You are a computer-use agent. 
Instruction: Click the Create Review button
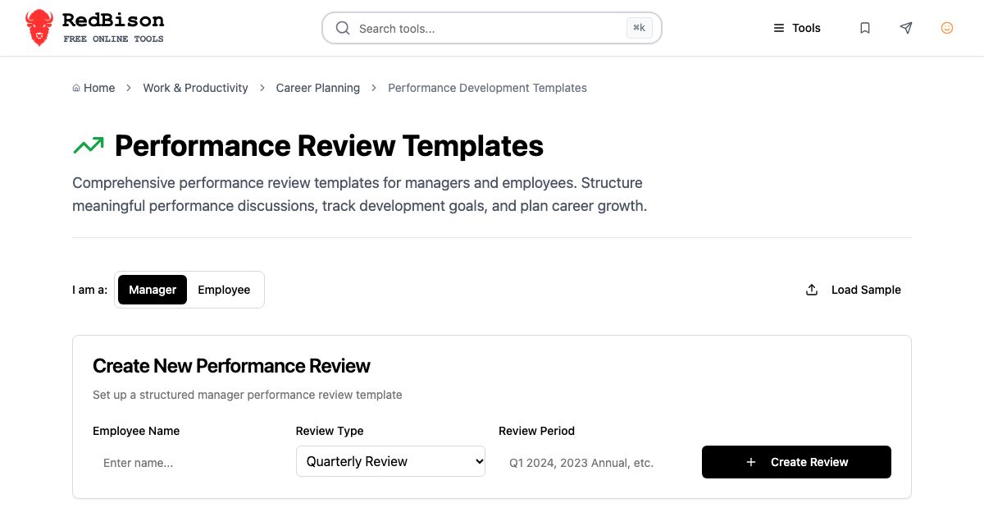(x=796, y=462)
